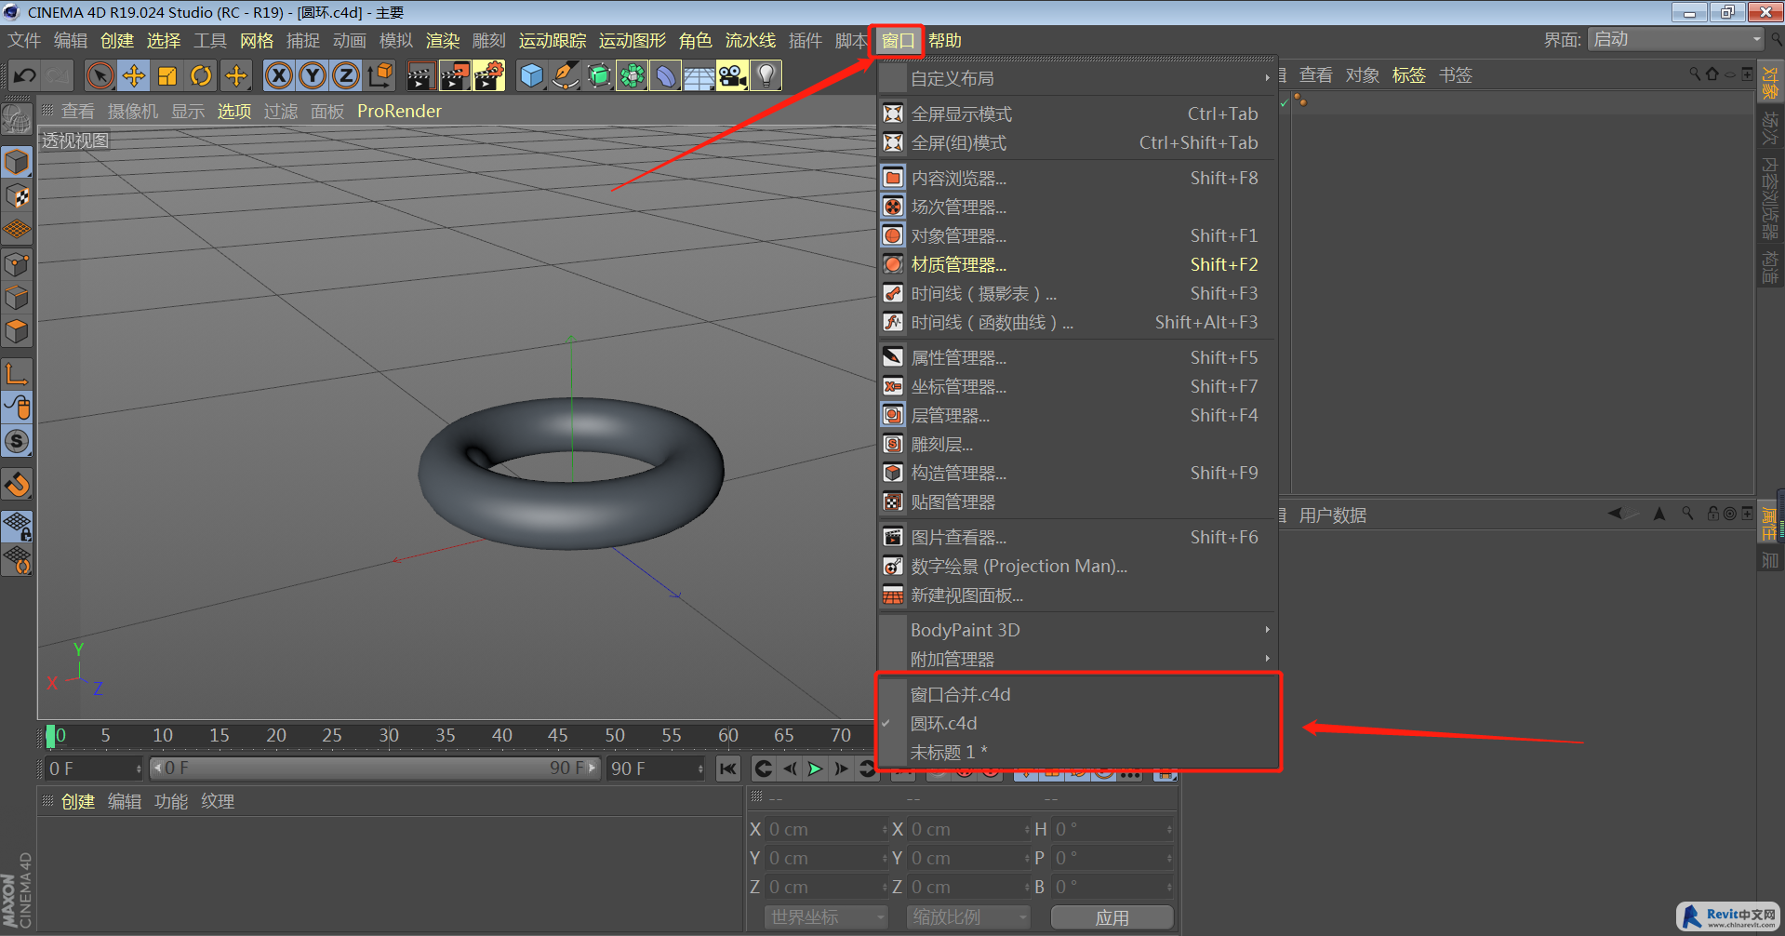The height and width of the screenshot is (936, 1785).
Task: Click frame 30 on the timeline ruler
Action: point(389,735)
